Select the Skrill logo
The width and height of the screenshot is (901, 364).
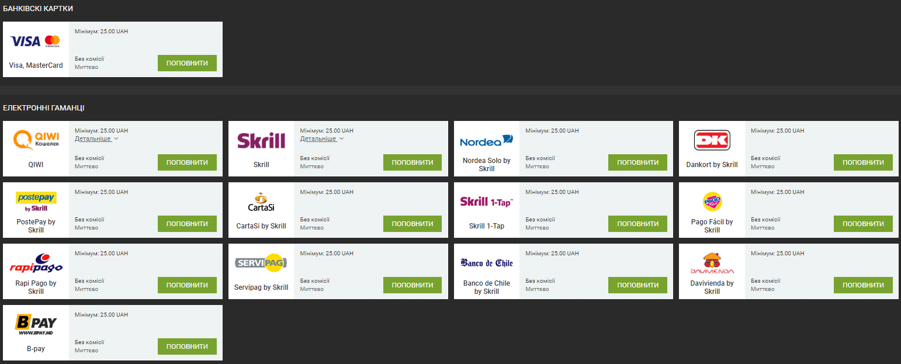(261, 140)
